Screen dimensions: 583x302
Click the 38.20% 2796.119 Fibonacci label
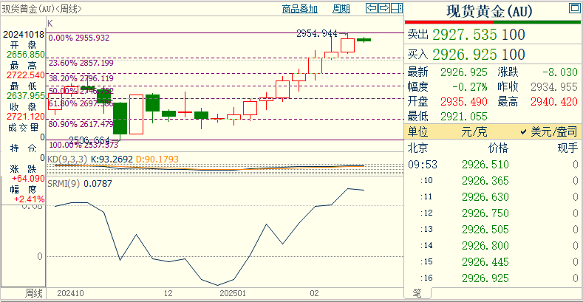click(x=81, y=78)
